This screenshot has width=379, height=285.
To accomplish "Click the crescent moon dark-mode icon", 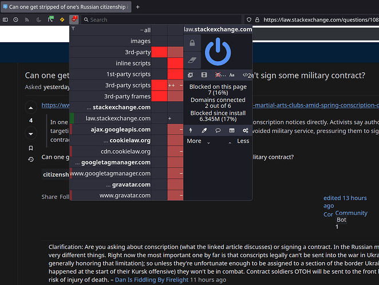I will (x=39, y=20).
